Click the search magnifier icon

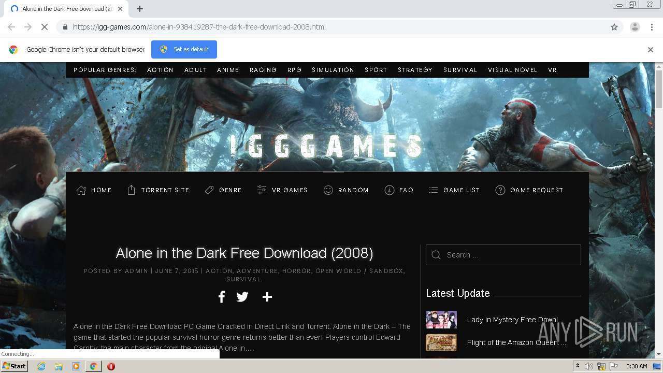pos(436,255)
